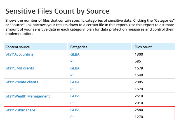Click the Files count column header
Viewport: 179px width, 125px height.
click(x=143, y=47)
